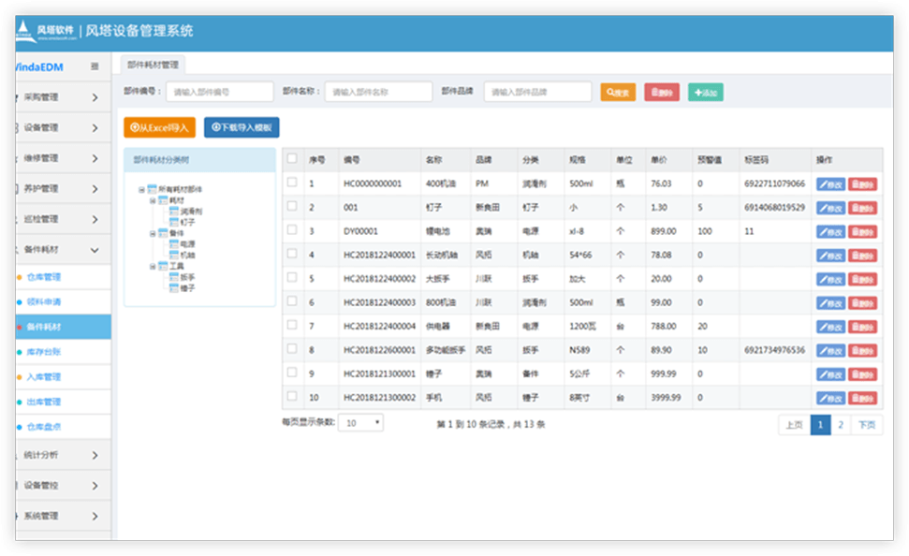Viewport: 909px width, 556px height.
Task: Switch to the 部件耗材管理 tab
Action: [x=154, y=65]
